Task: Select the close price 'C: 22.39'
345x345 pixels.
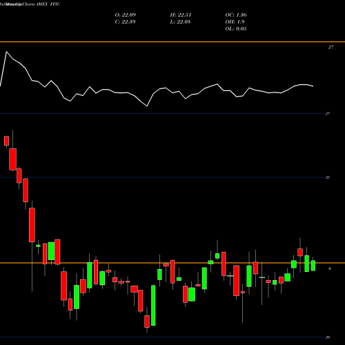Action: 125,22
